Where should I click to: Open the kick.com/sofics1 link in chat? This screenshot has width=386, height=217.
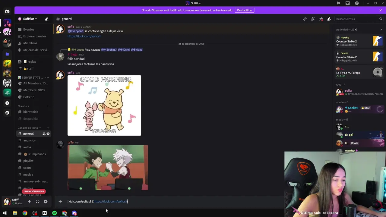[x=84, y=36]
